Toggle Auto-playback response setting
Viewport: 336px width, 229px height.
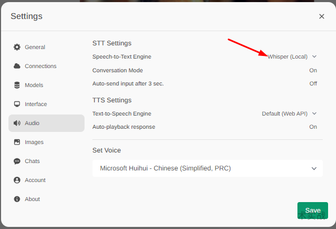coord(313,127)
